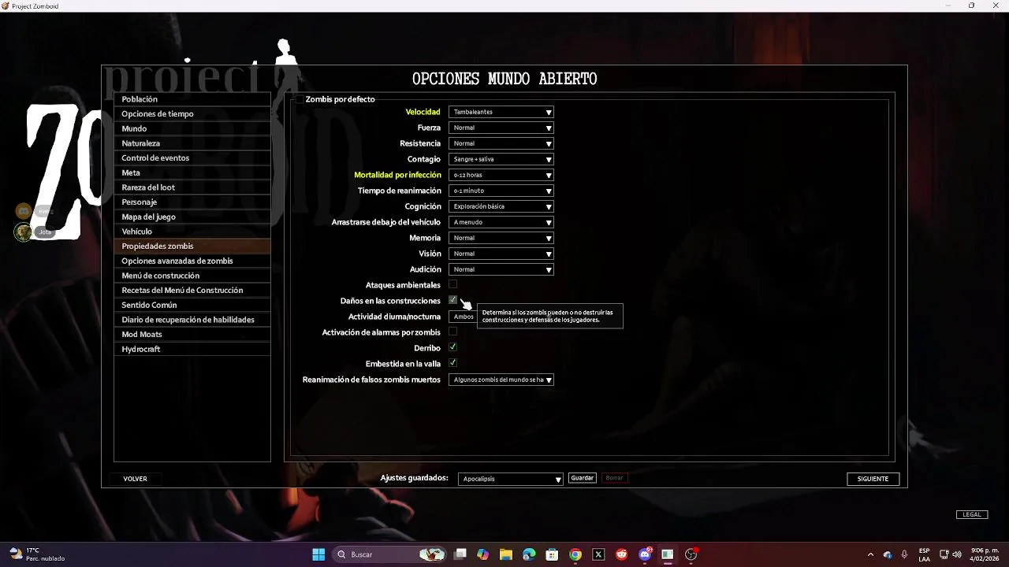Open Arrastrarse debajo del vehículo dropdown
Screen dimensions: 1009x567
coord(501,222)
